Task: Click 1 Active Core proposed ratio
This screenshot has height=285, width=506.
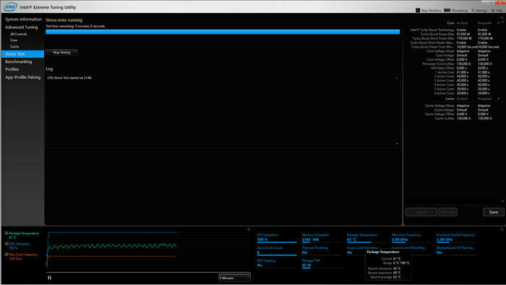Action: coord(484,72)
